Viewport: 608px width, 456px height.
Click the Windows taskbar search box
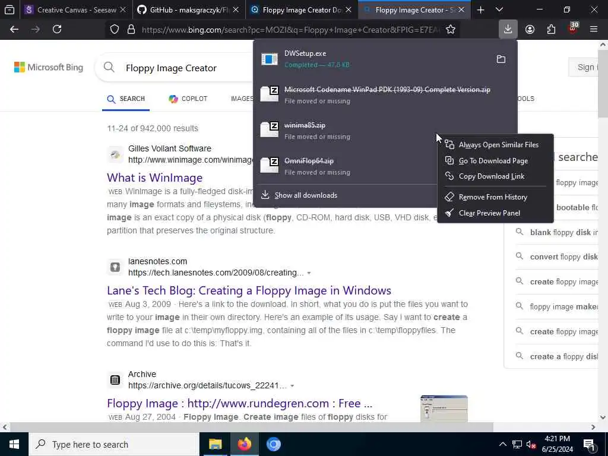point(113,444)
